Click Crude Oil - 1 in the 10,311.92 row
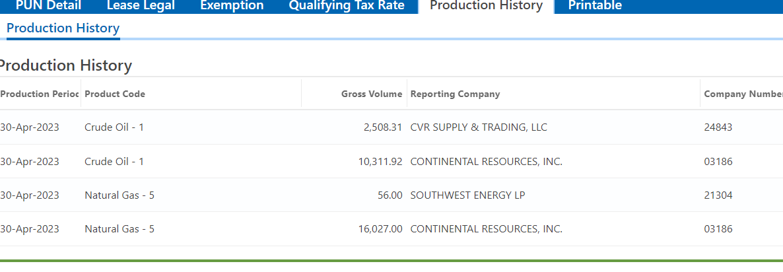 click(x=114, y=162)
